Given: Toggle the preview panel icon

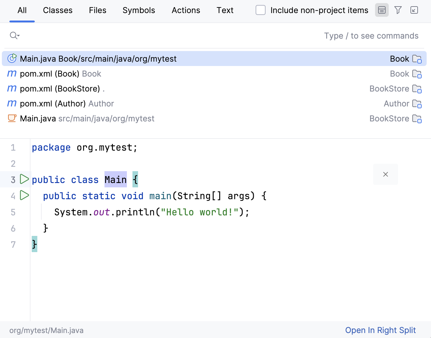Looking at the screenshot, I should pos(382,10).
